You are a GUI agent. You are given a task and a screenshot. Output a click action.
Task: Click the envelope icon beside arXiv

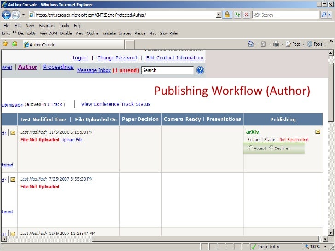click(318, 132)
